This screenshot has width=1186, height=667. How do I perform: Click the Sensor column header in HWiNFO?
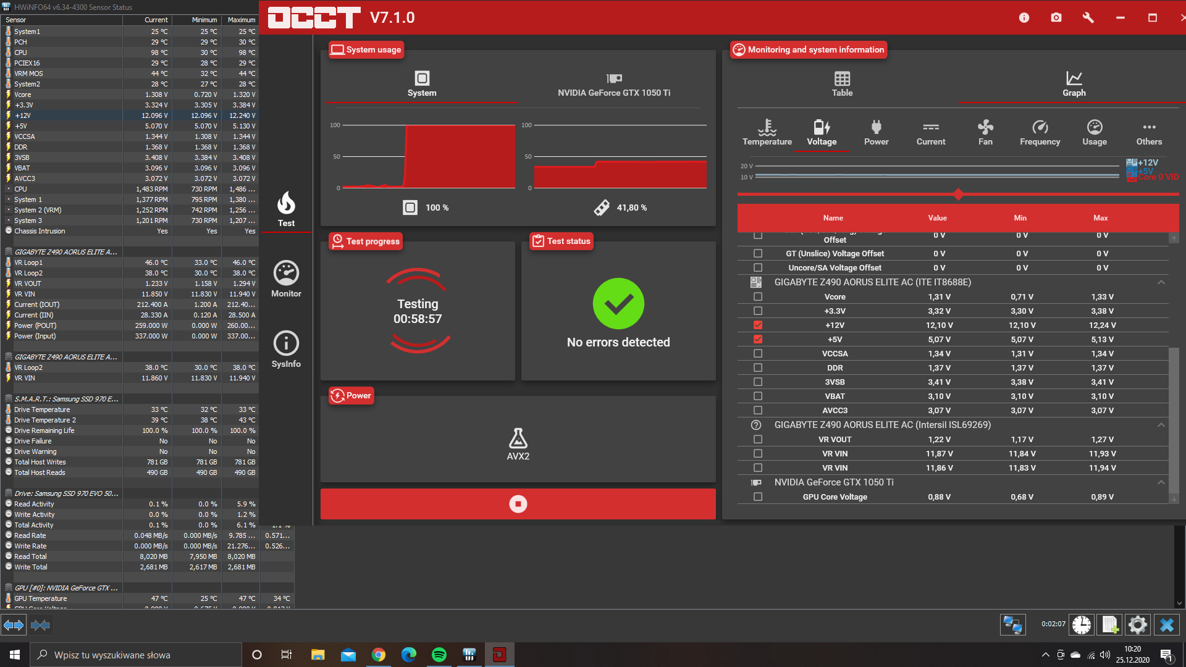click(x=62, y=20)
